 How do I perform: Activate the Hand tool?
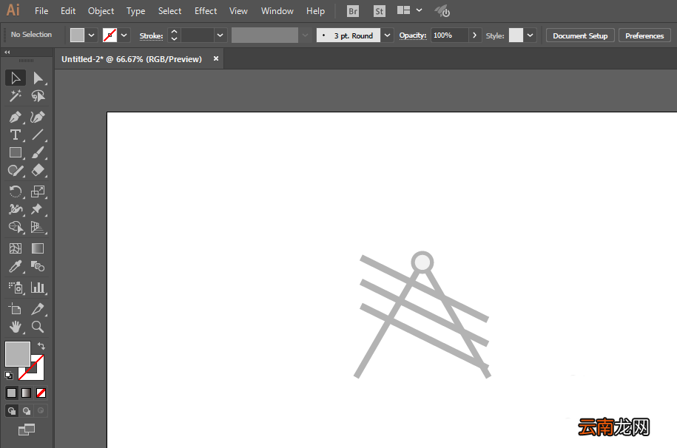click(16, 327)
